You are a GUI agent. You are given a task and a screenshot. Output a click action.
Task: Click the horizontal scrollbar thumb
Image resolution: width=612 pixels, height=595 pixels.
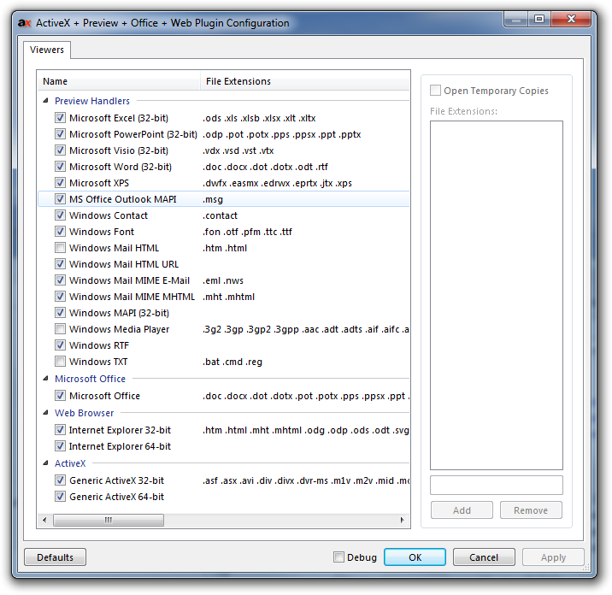click(109, 520)
